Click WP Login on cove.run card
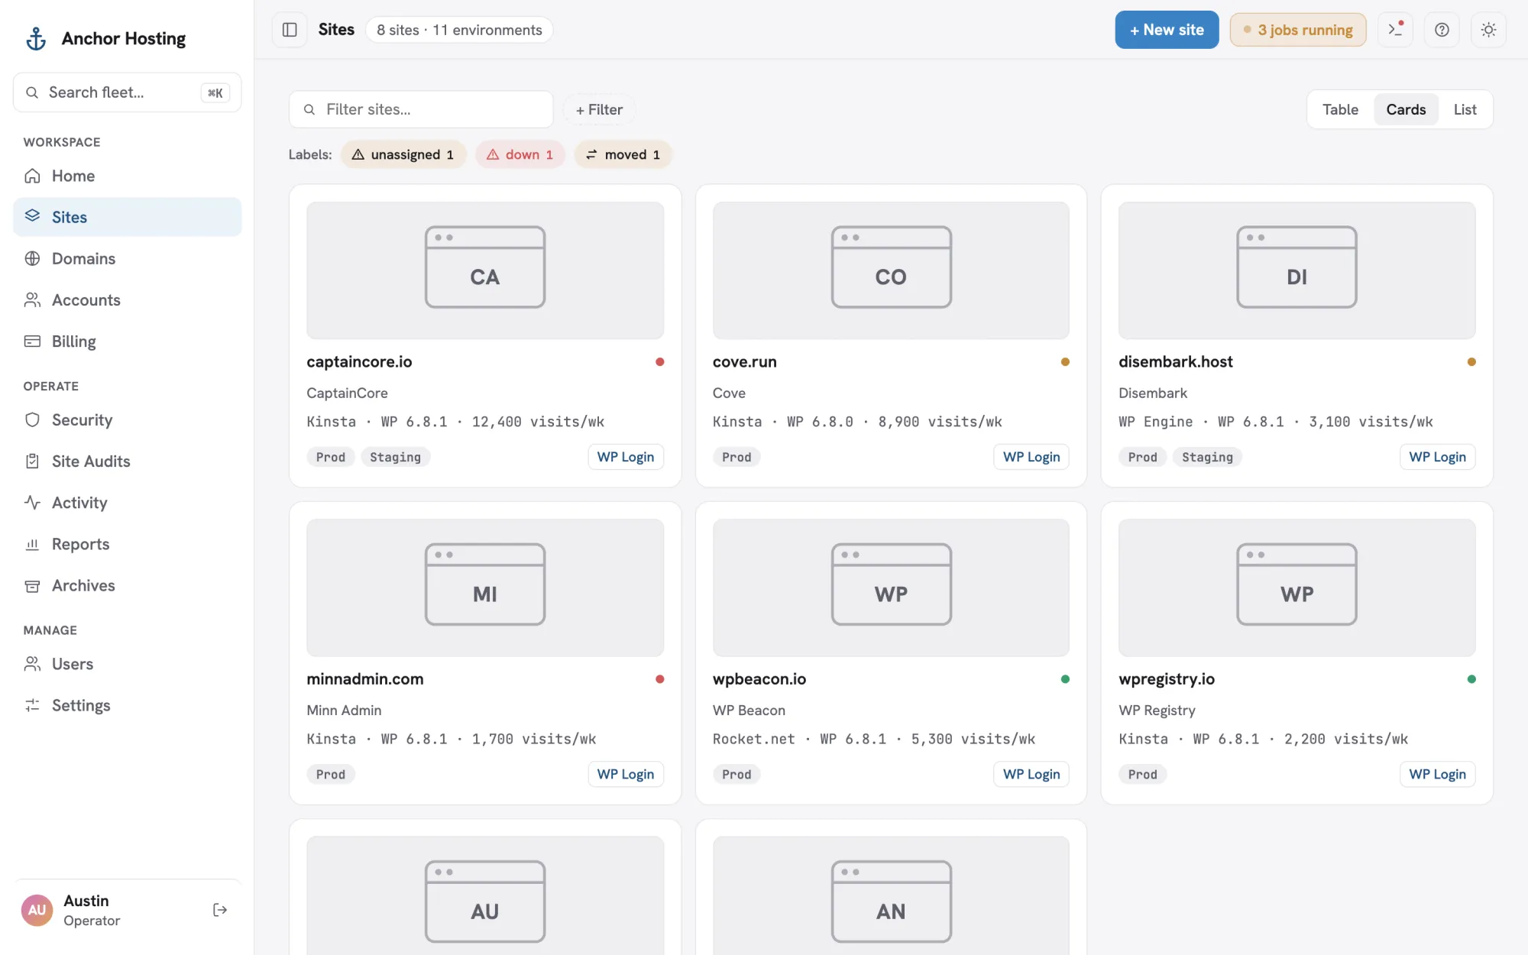The width and height of the screenshot is (1528, 955). click(1031, 457)
